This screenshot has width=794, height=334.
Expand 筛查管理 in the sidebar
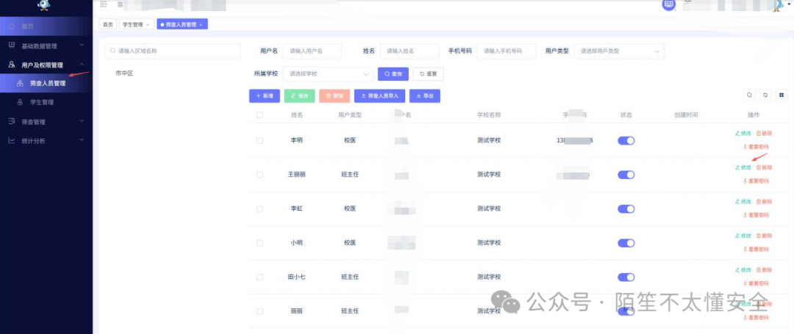tap(46, 122)
